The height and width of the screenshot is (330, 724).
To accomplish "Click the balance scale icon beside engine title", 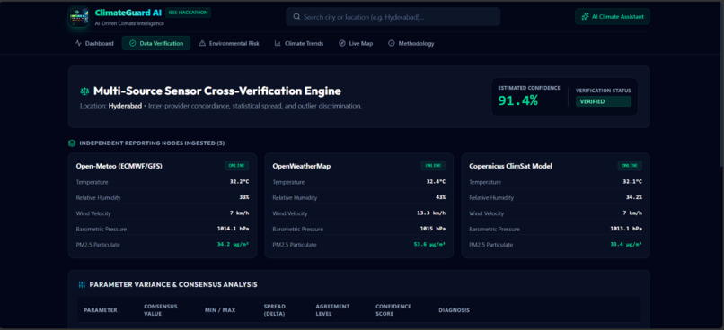I will (84, 91).
